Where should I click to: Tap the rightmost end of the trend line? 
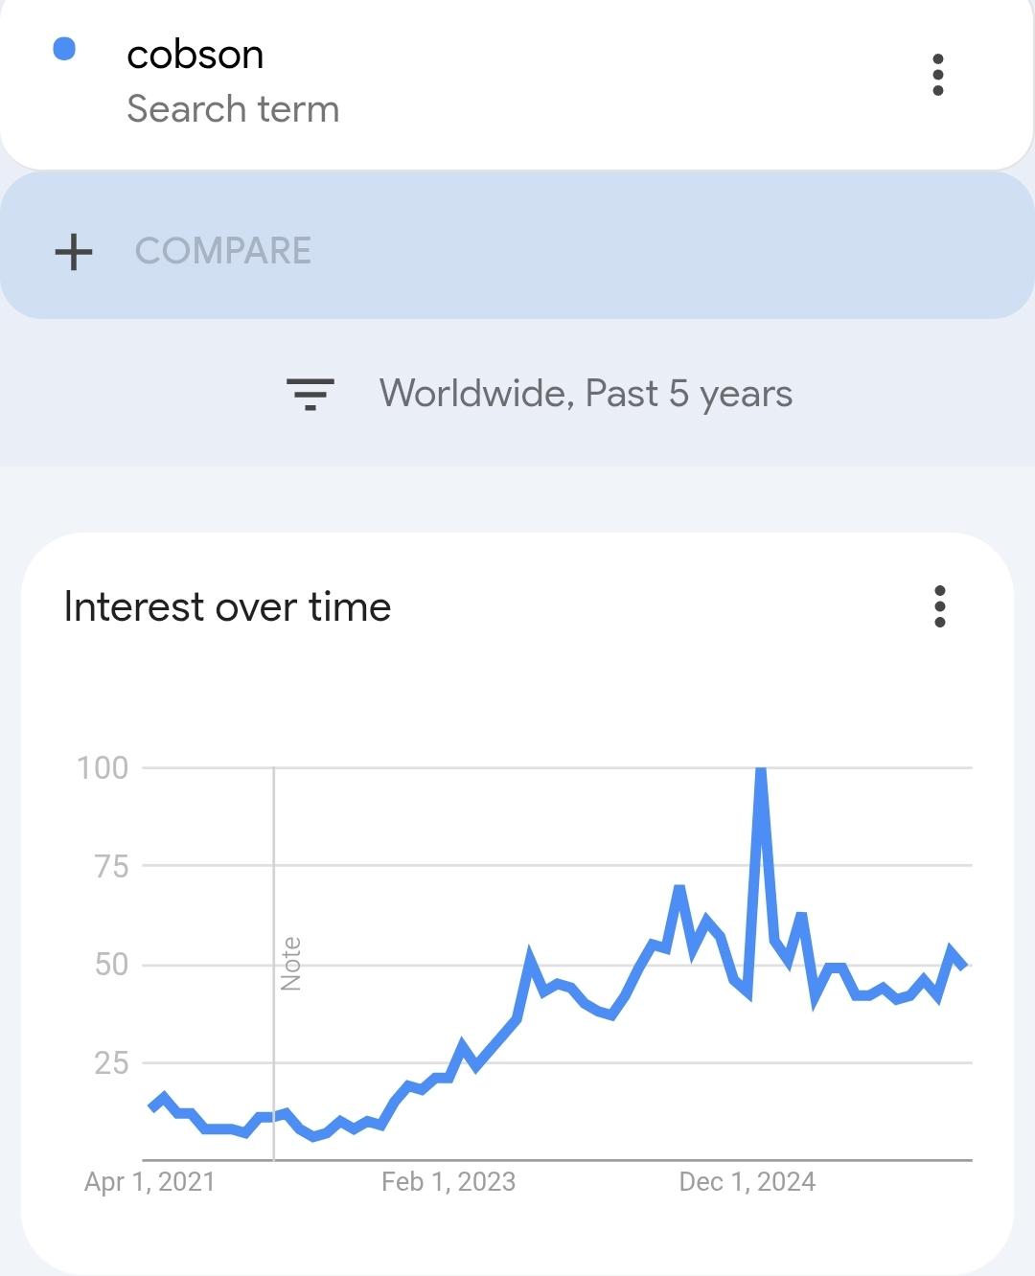point(964,966)
